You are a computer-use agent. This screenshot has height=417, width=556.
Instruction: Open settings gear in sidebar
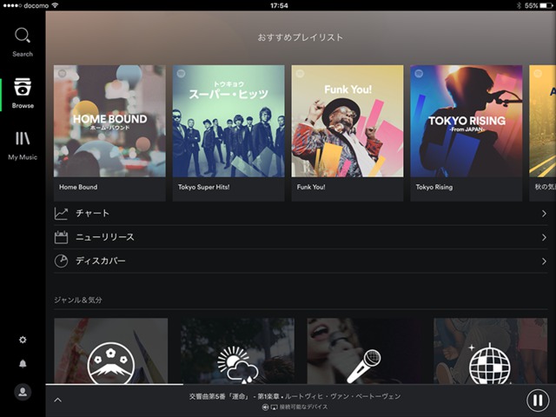23,340
